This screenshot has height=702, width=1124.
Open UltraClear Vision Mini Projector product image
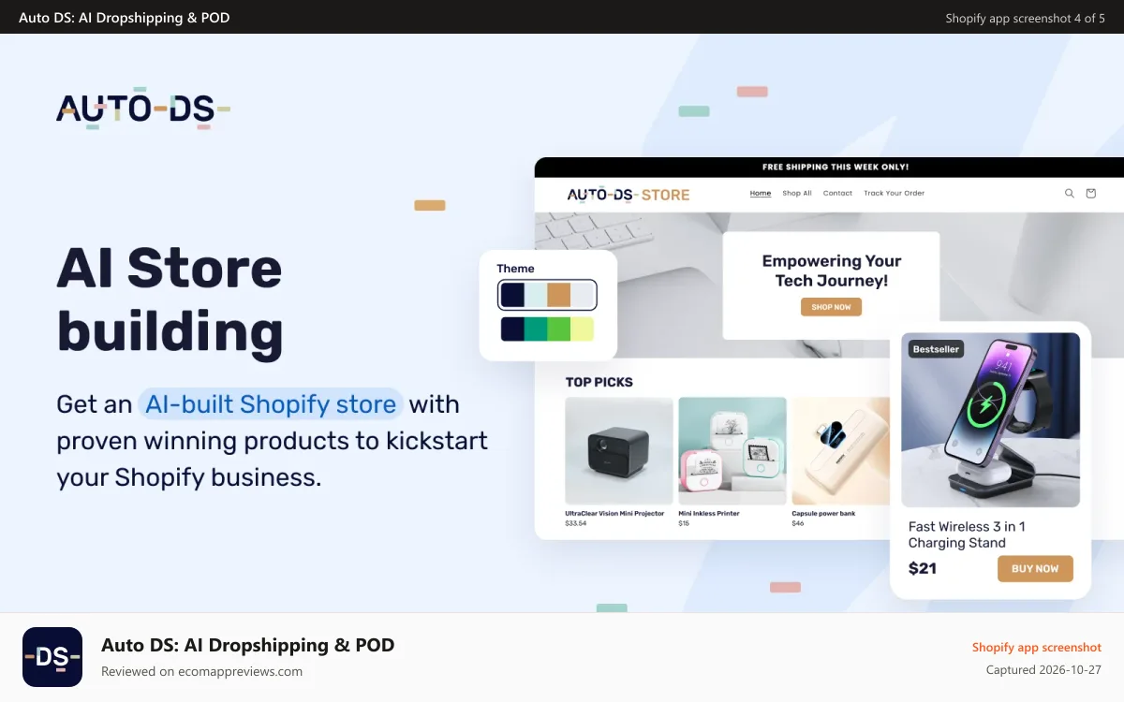click(619, 451)
